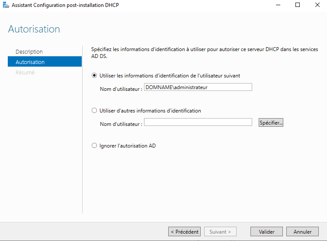
Task: Cancel the wizard with Annuler
Action: (302, 231)
